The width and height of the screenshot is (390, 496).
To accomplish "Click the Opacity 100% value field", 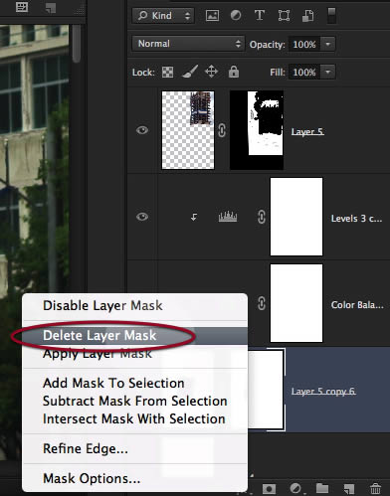I will pyautogui.click(x=304, y=44).
